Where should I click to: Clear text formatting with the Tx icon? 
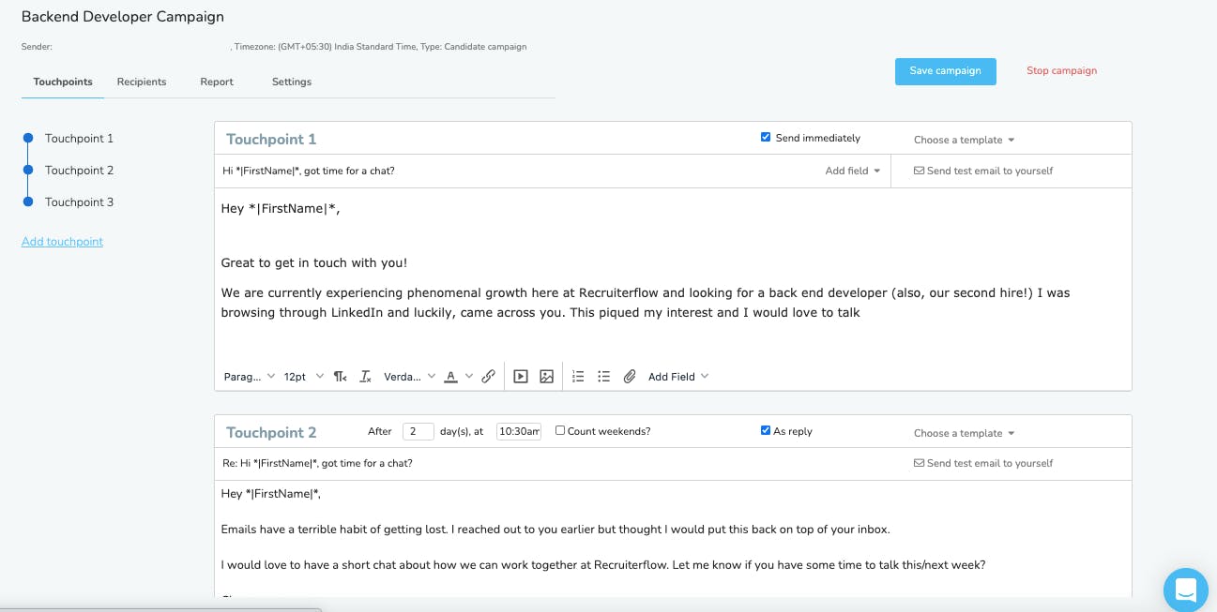pyautogui.click(x=366, y=377)
